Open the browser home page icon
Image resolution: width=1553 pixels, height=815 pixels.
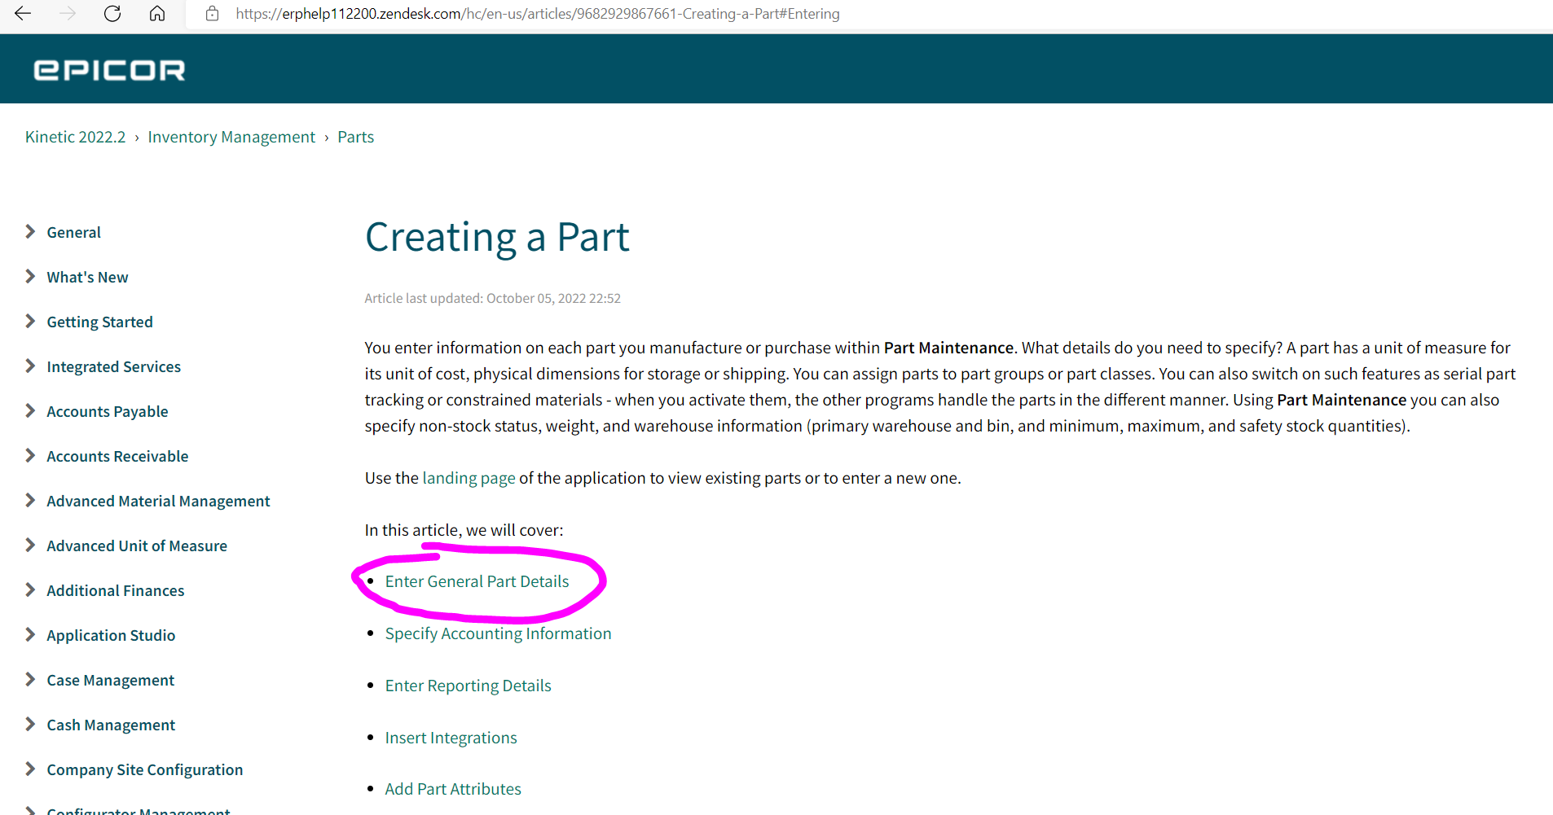pos(157,14)
